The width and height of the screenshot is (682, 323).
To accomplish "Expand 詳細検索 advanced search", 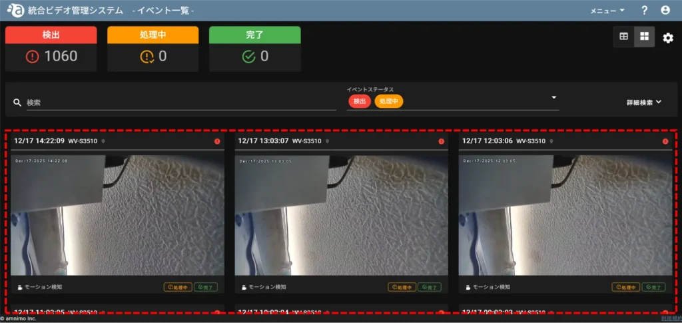I will (x=643, y=103).
